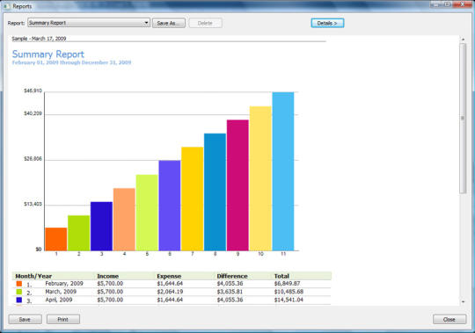
Task: Click the report date range subtitle
Action: [72, 62]
